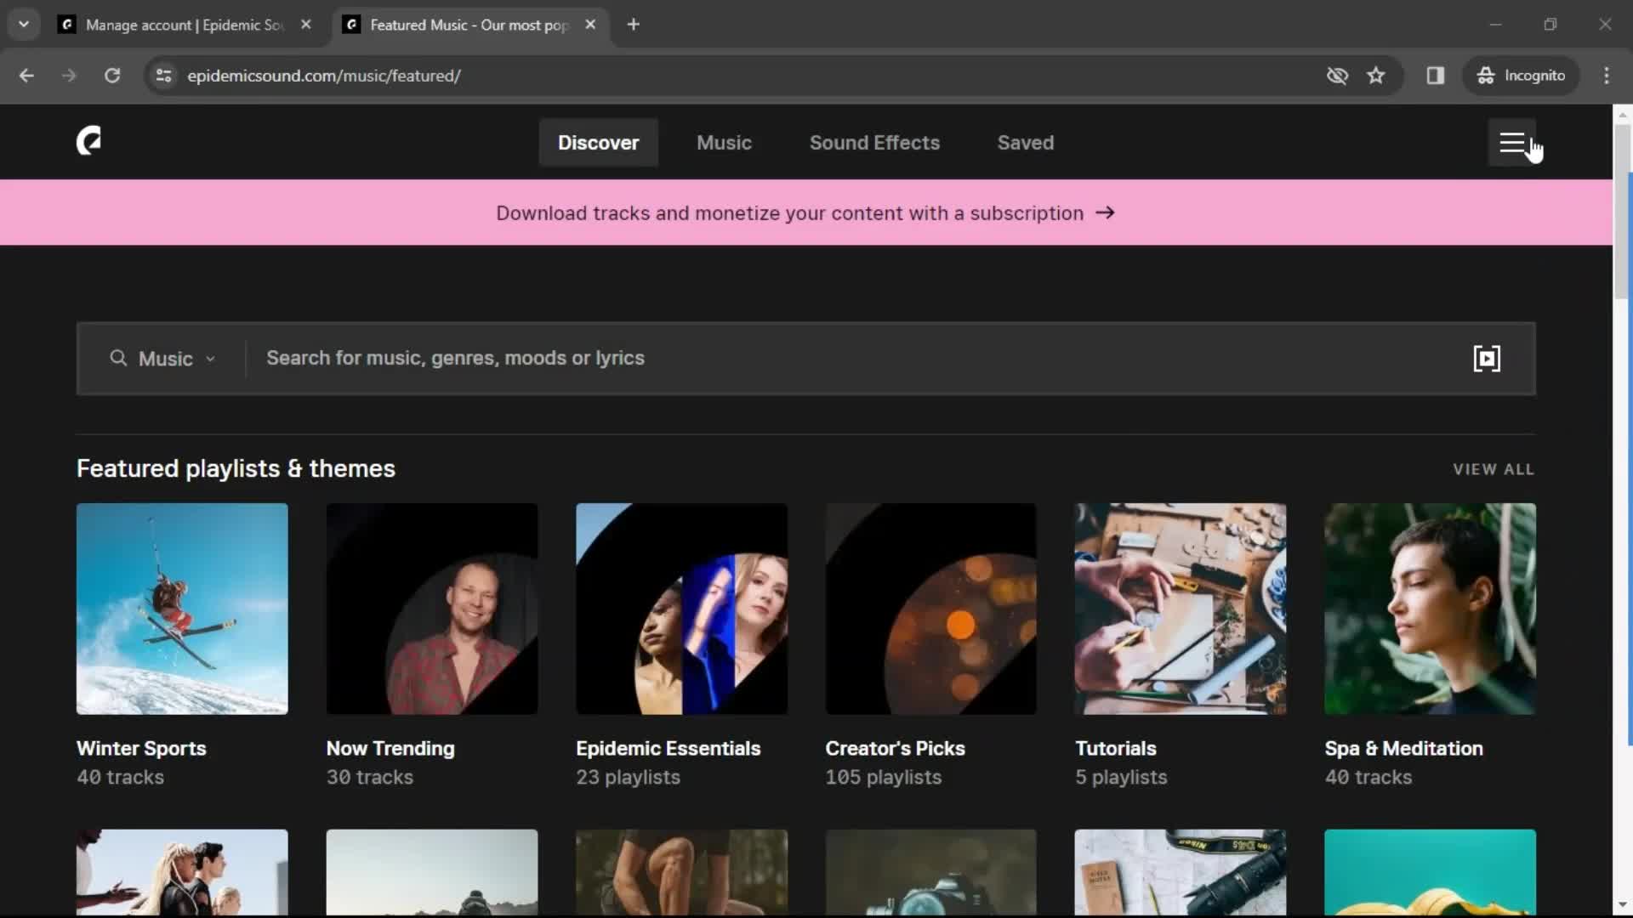Open the hamburger menu
Screen dimensions: 1633x918
click(1511, 143)
